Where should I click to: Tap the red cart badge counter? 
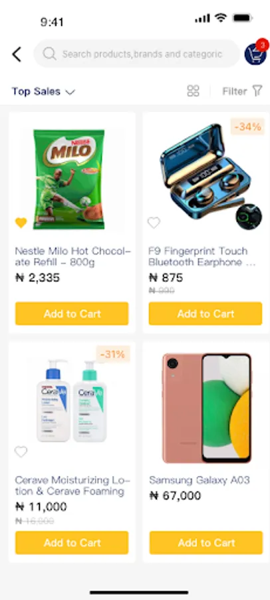pos(262,45)
